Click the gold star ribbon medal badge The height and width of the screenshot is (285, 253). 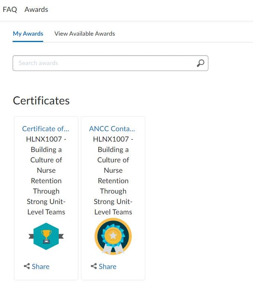click(113, 236)
